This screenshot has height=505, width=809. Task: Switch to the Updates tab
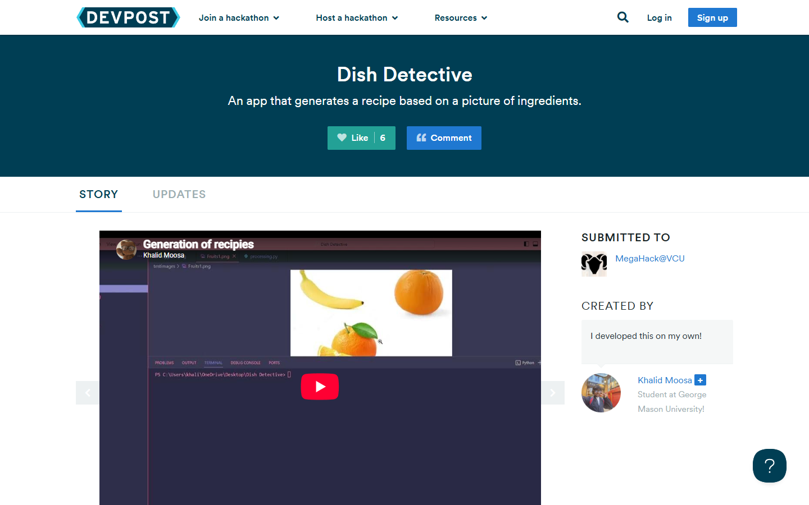pyautogui.click(x=179, y=194)
